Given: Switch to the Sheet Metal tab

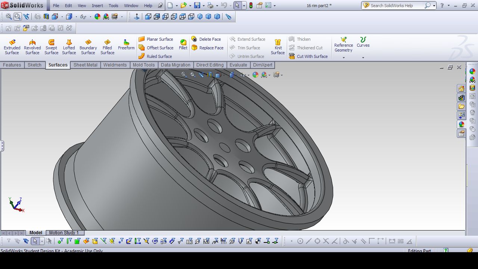Looking at the screenshot, I should [x=85, y=65].
